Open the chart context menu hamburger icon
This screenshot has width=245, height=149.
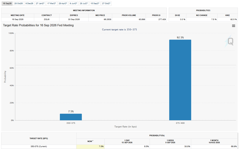point(233,26)
